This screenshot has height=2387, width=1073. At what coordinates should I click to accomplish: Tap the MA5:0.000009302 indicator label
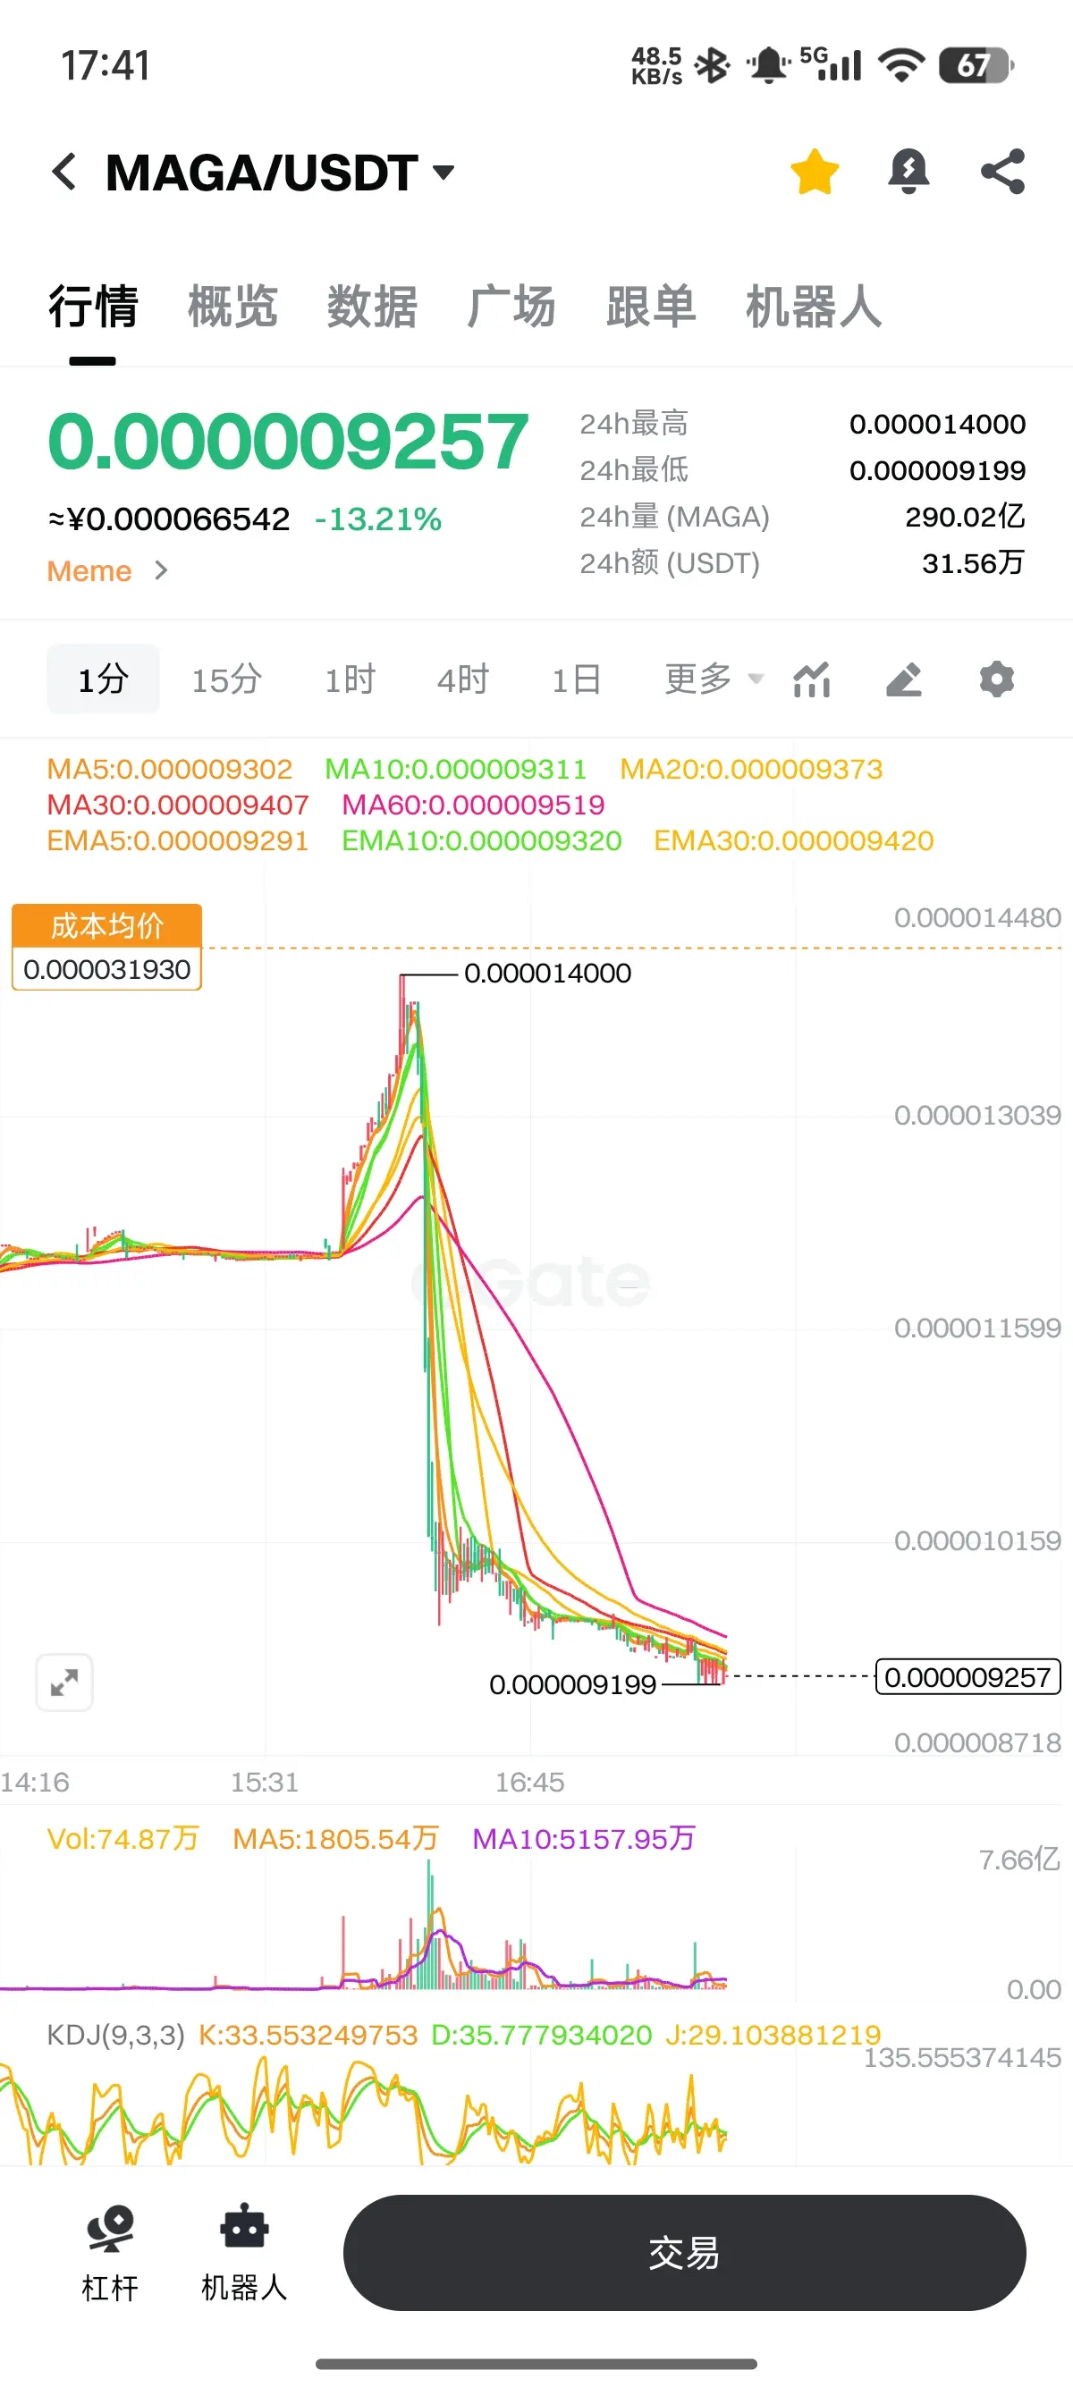(x=170, y=769)
